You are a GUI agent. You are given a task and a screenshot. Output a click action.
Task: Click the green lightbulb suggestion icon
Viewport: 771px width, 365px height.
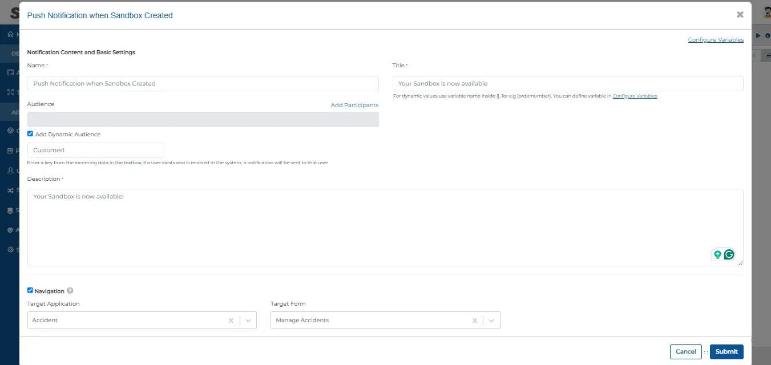click(x=717, y=255)
